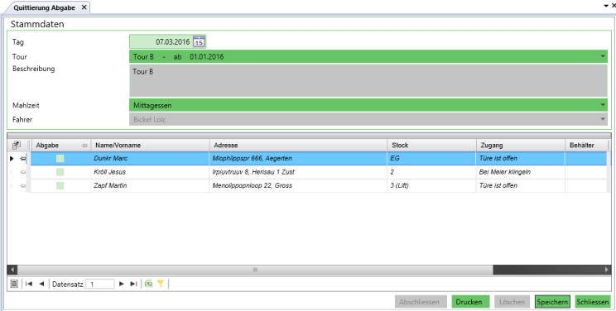The height and width of the screenshot is (311, 616).
Task: Go to next record in navigator
Action: (x=122, y=284)
